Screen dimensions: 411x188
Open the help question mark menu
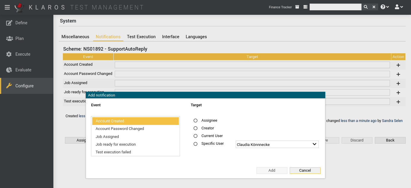[385, 7]
